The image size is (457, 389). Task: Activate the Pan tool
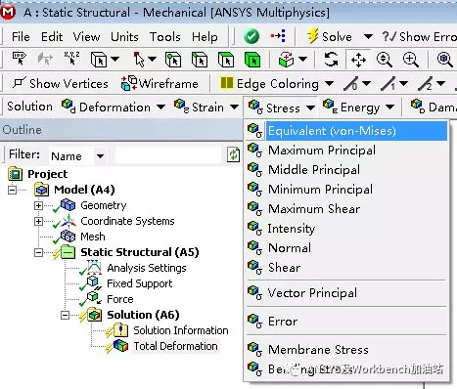(x=358, y=60)
